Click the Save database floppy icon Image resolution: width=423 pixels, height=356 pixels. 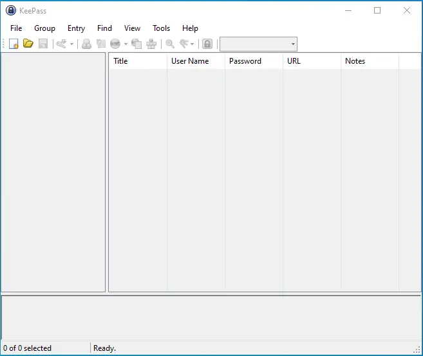pyautogui.click(x=43, y=44)
